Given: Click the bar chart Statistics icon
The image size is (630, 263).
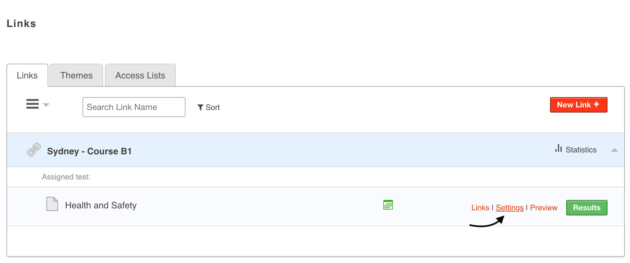Looking at the screenshot, I should 558,148.
